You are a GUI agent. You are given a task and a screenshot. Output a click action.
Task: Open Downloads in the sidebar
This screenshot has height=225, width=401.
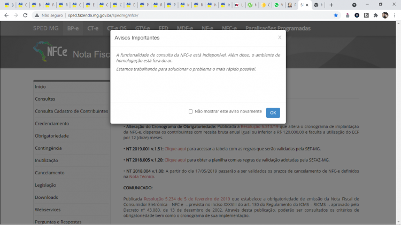click(47, 197)
